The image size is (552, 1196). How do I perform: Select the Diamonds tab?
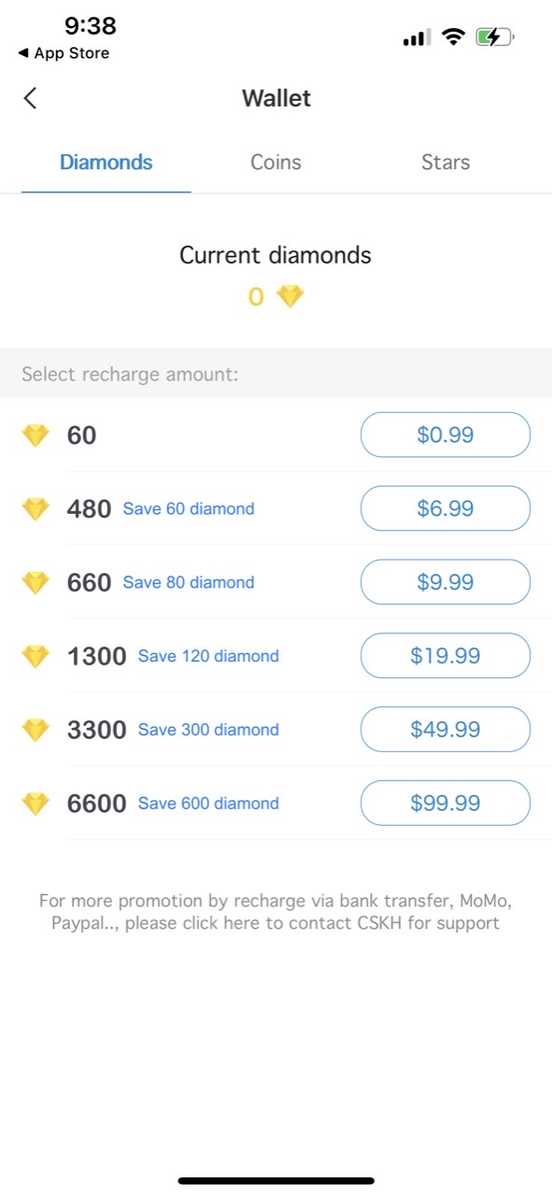(x=106, y=163)
